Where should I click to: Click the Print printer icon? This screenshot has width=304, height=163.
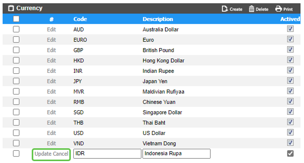278,9
